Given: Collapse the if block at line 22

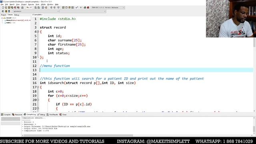Looking at the screenshot, I should click(38, 108).
